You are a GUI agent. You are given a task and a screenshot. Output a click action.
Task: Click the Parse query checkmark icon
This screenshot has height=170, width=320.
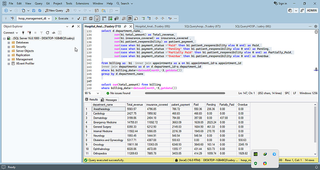(x=78, y=18)
